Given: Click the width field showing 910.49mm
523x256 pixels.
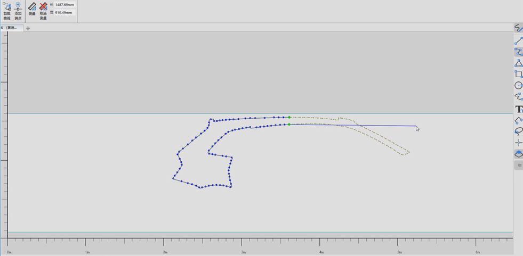Looking at the screenshot, I should [x=64, y=13].
